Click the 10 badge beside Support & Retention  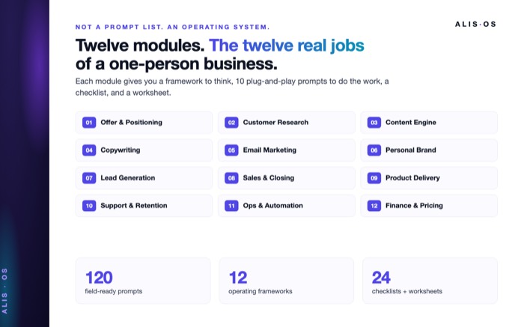pyautogui.click(x=89, y=206)
